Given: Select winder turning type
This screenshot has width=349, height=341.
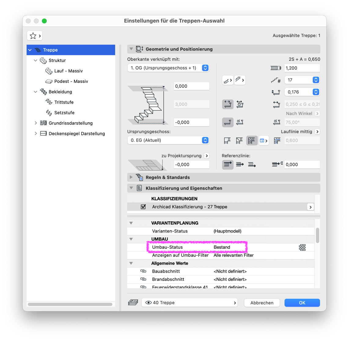Looking at the screenshot, I should point(252,140).
